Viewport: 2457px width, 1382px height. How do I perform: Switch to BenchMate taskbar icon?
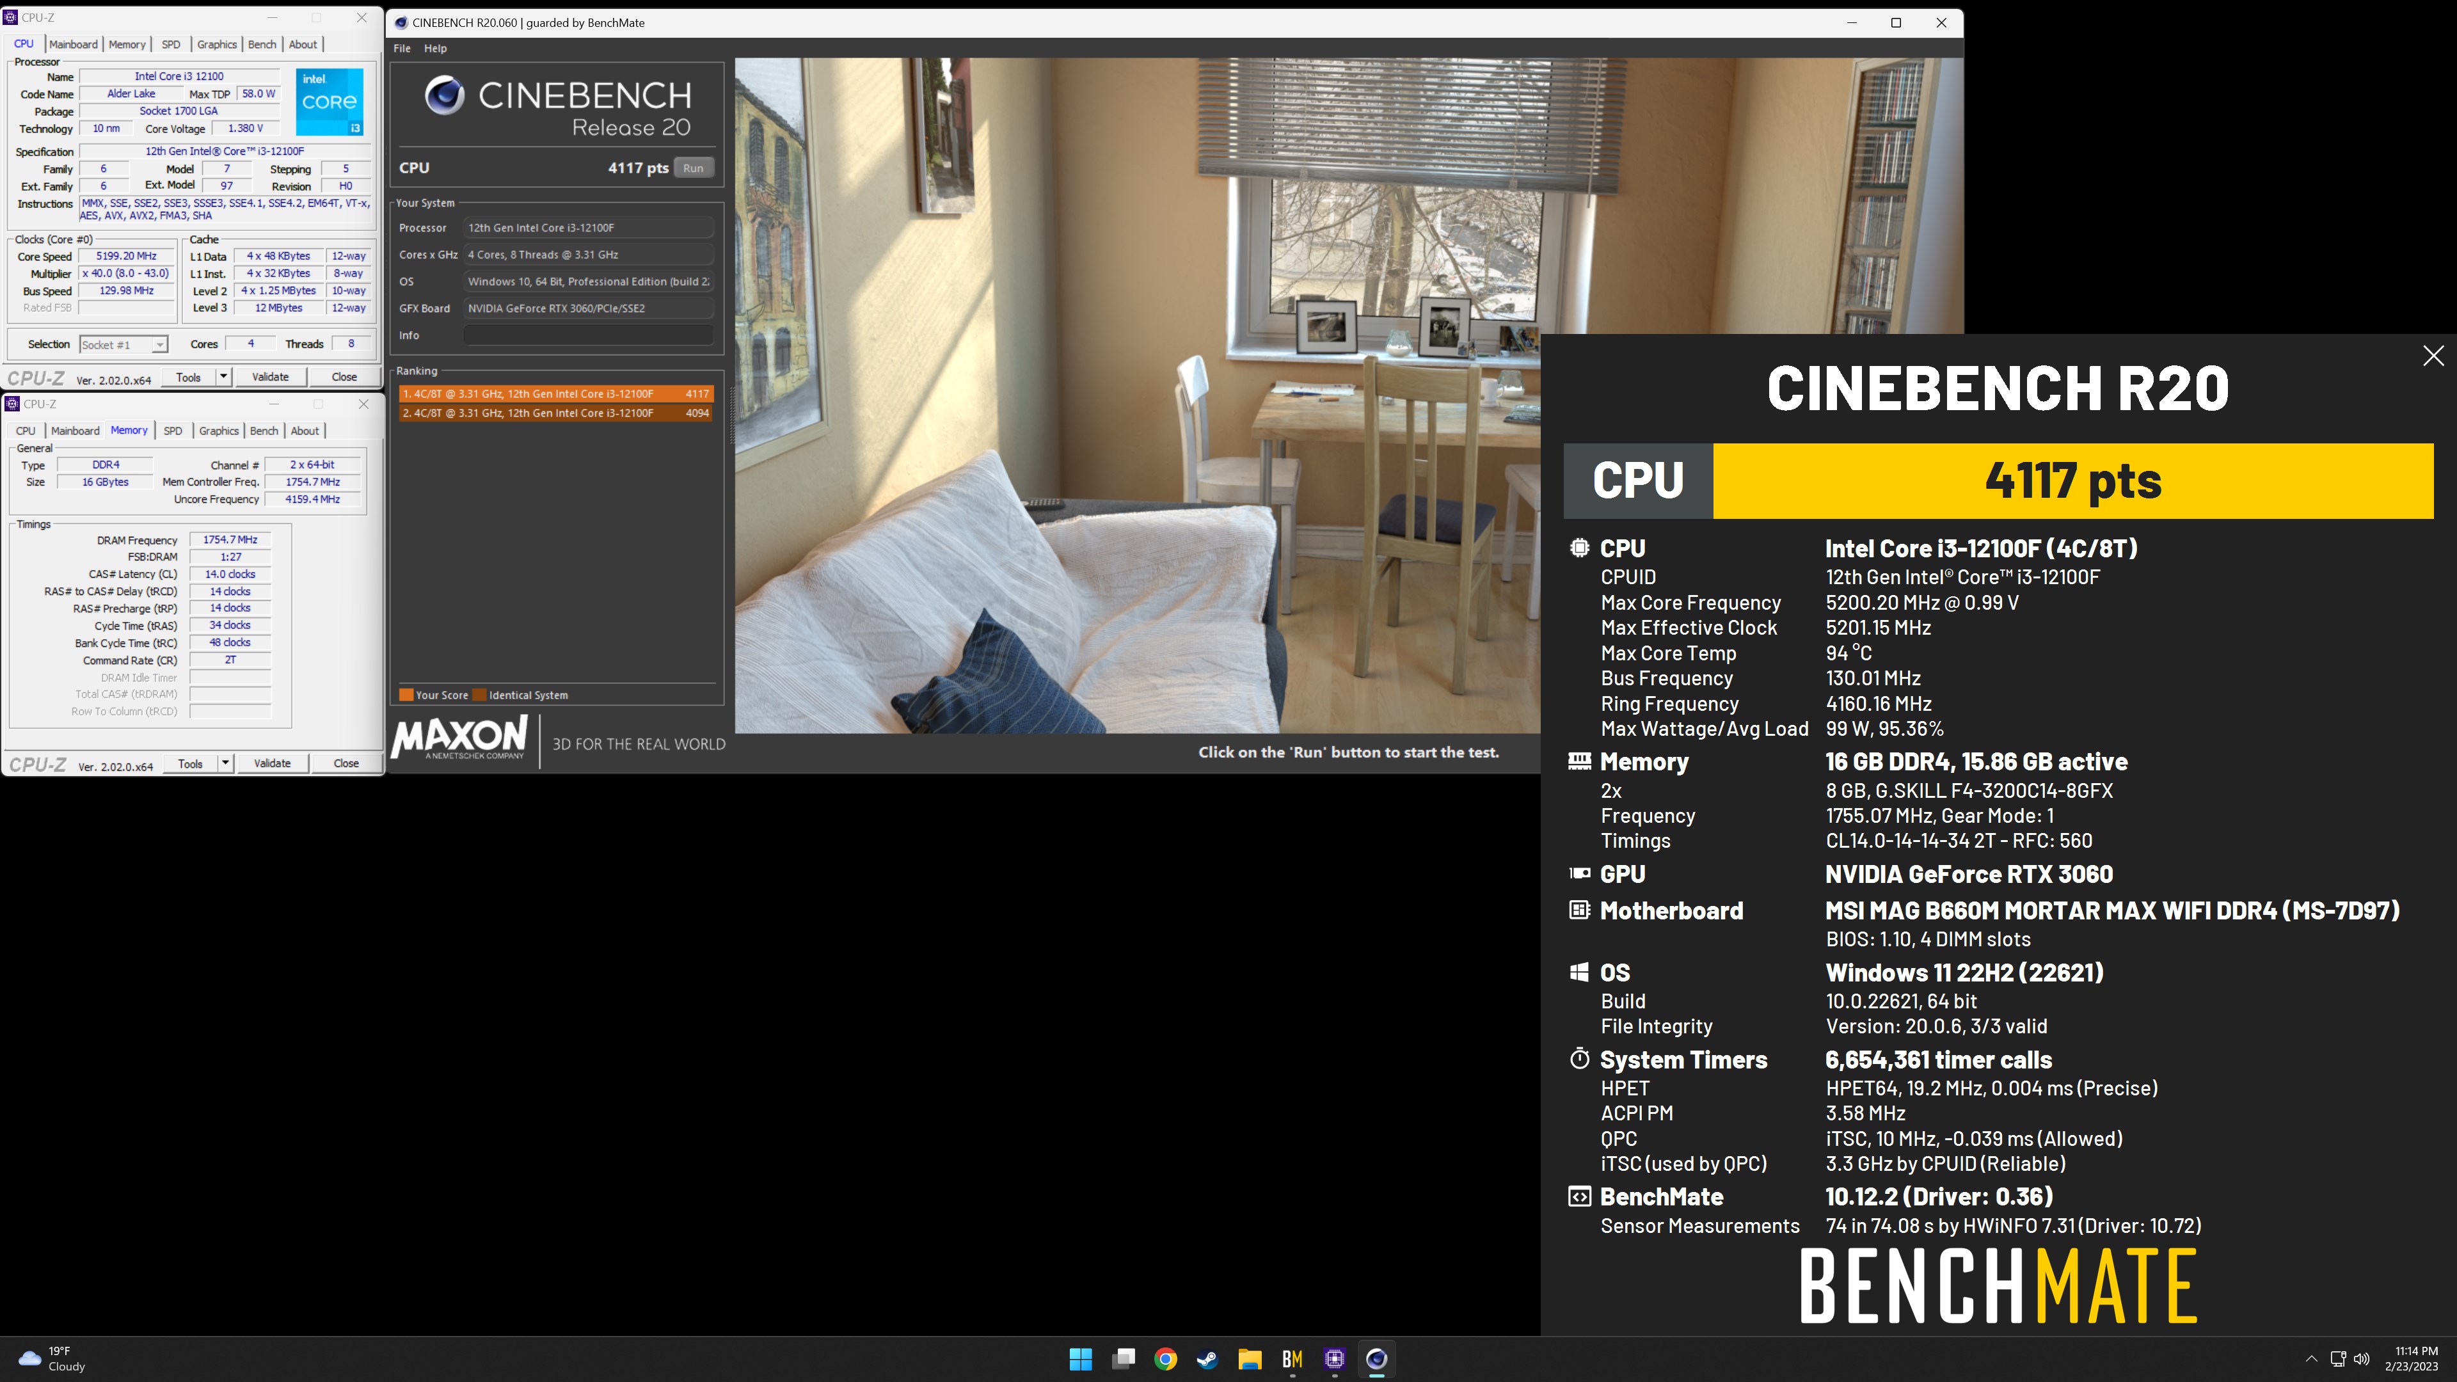[1292, 1359]
